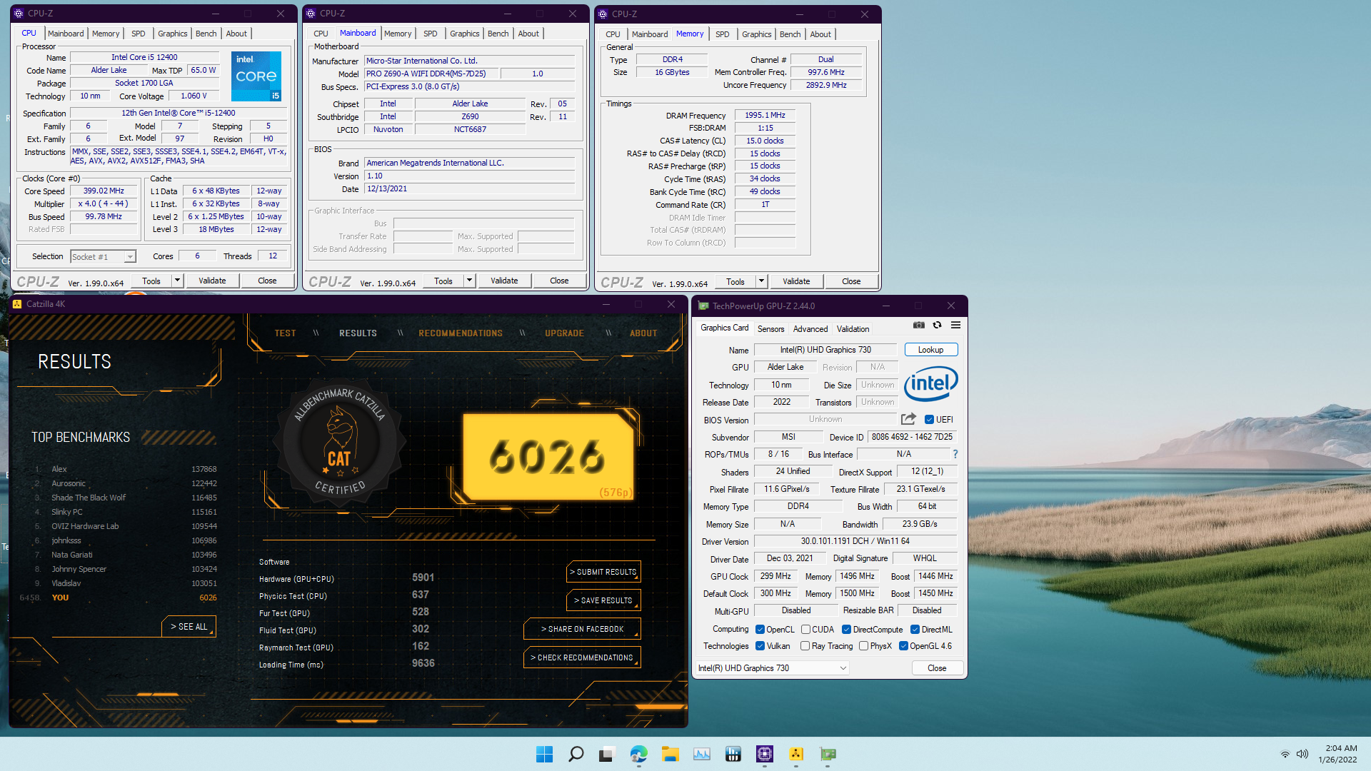Click volume speaker tray icon
The width and height of the screenshot is (1371, 771).
[1302, 754]
